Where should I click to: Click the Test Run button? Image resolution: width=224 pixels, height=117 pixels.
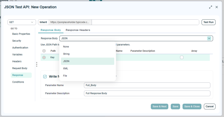tap(208, 22)
